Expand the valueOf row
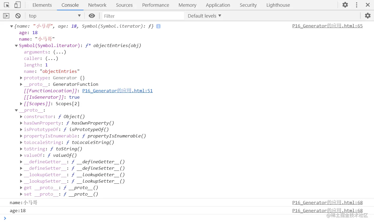Viewport: 374px width, 224px height. click(x=21, y=155)
